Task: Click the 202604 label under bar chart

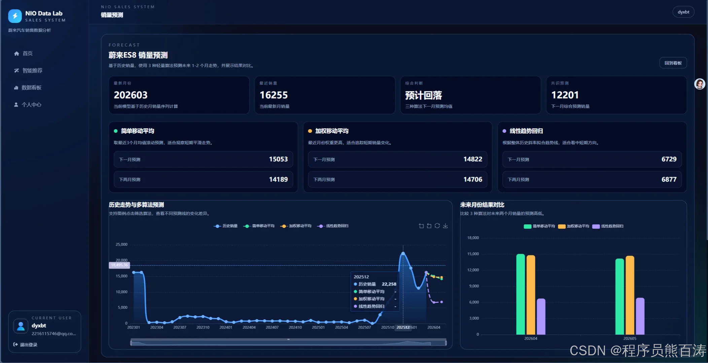Action: point(531,338)
